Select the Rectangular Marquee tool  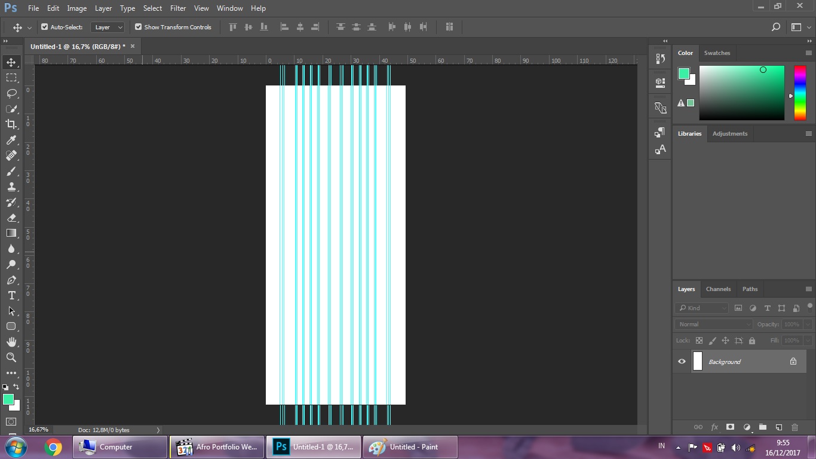pyautogui.click(x=12, y=77)
